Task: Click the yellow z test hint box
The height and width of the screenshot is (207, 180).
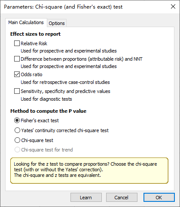Action: tap(89, 170)
